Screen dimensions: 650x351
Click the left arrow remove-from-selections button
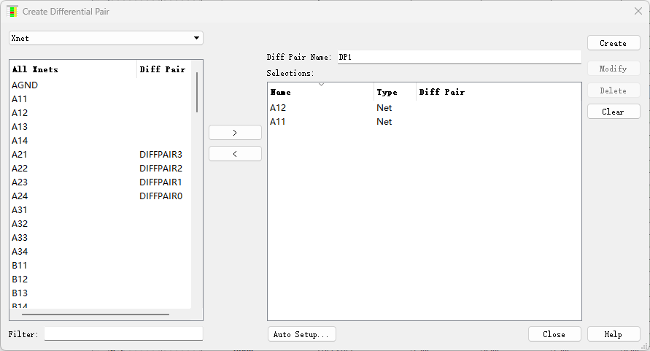[235, 154]
